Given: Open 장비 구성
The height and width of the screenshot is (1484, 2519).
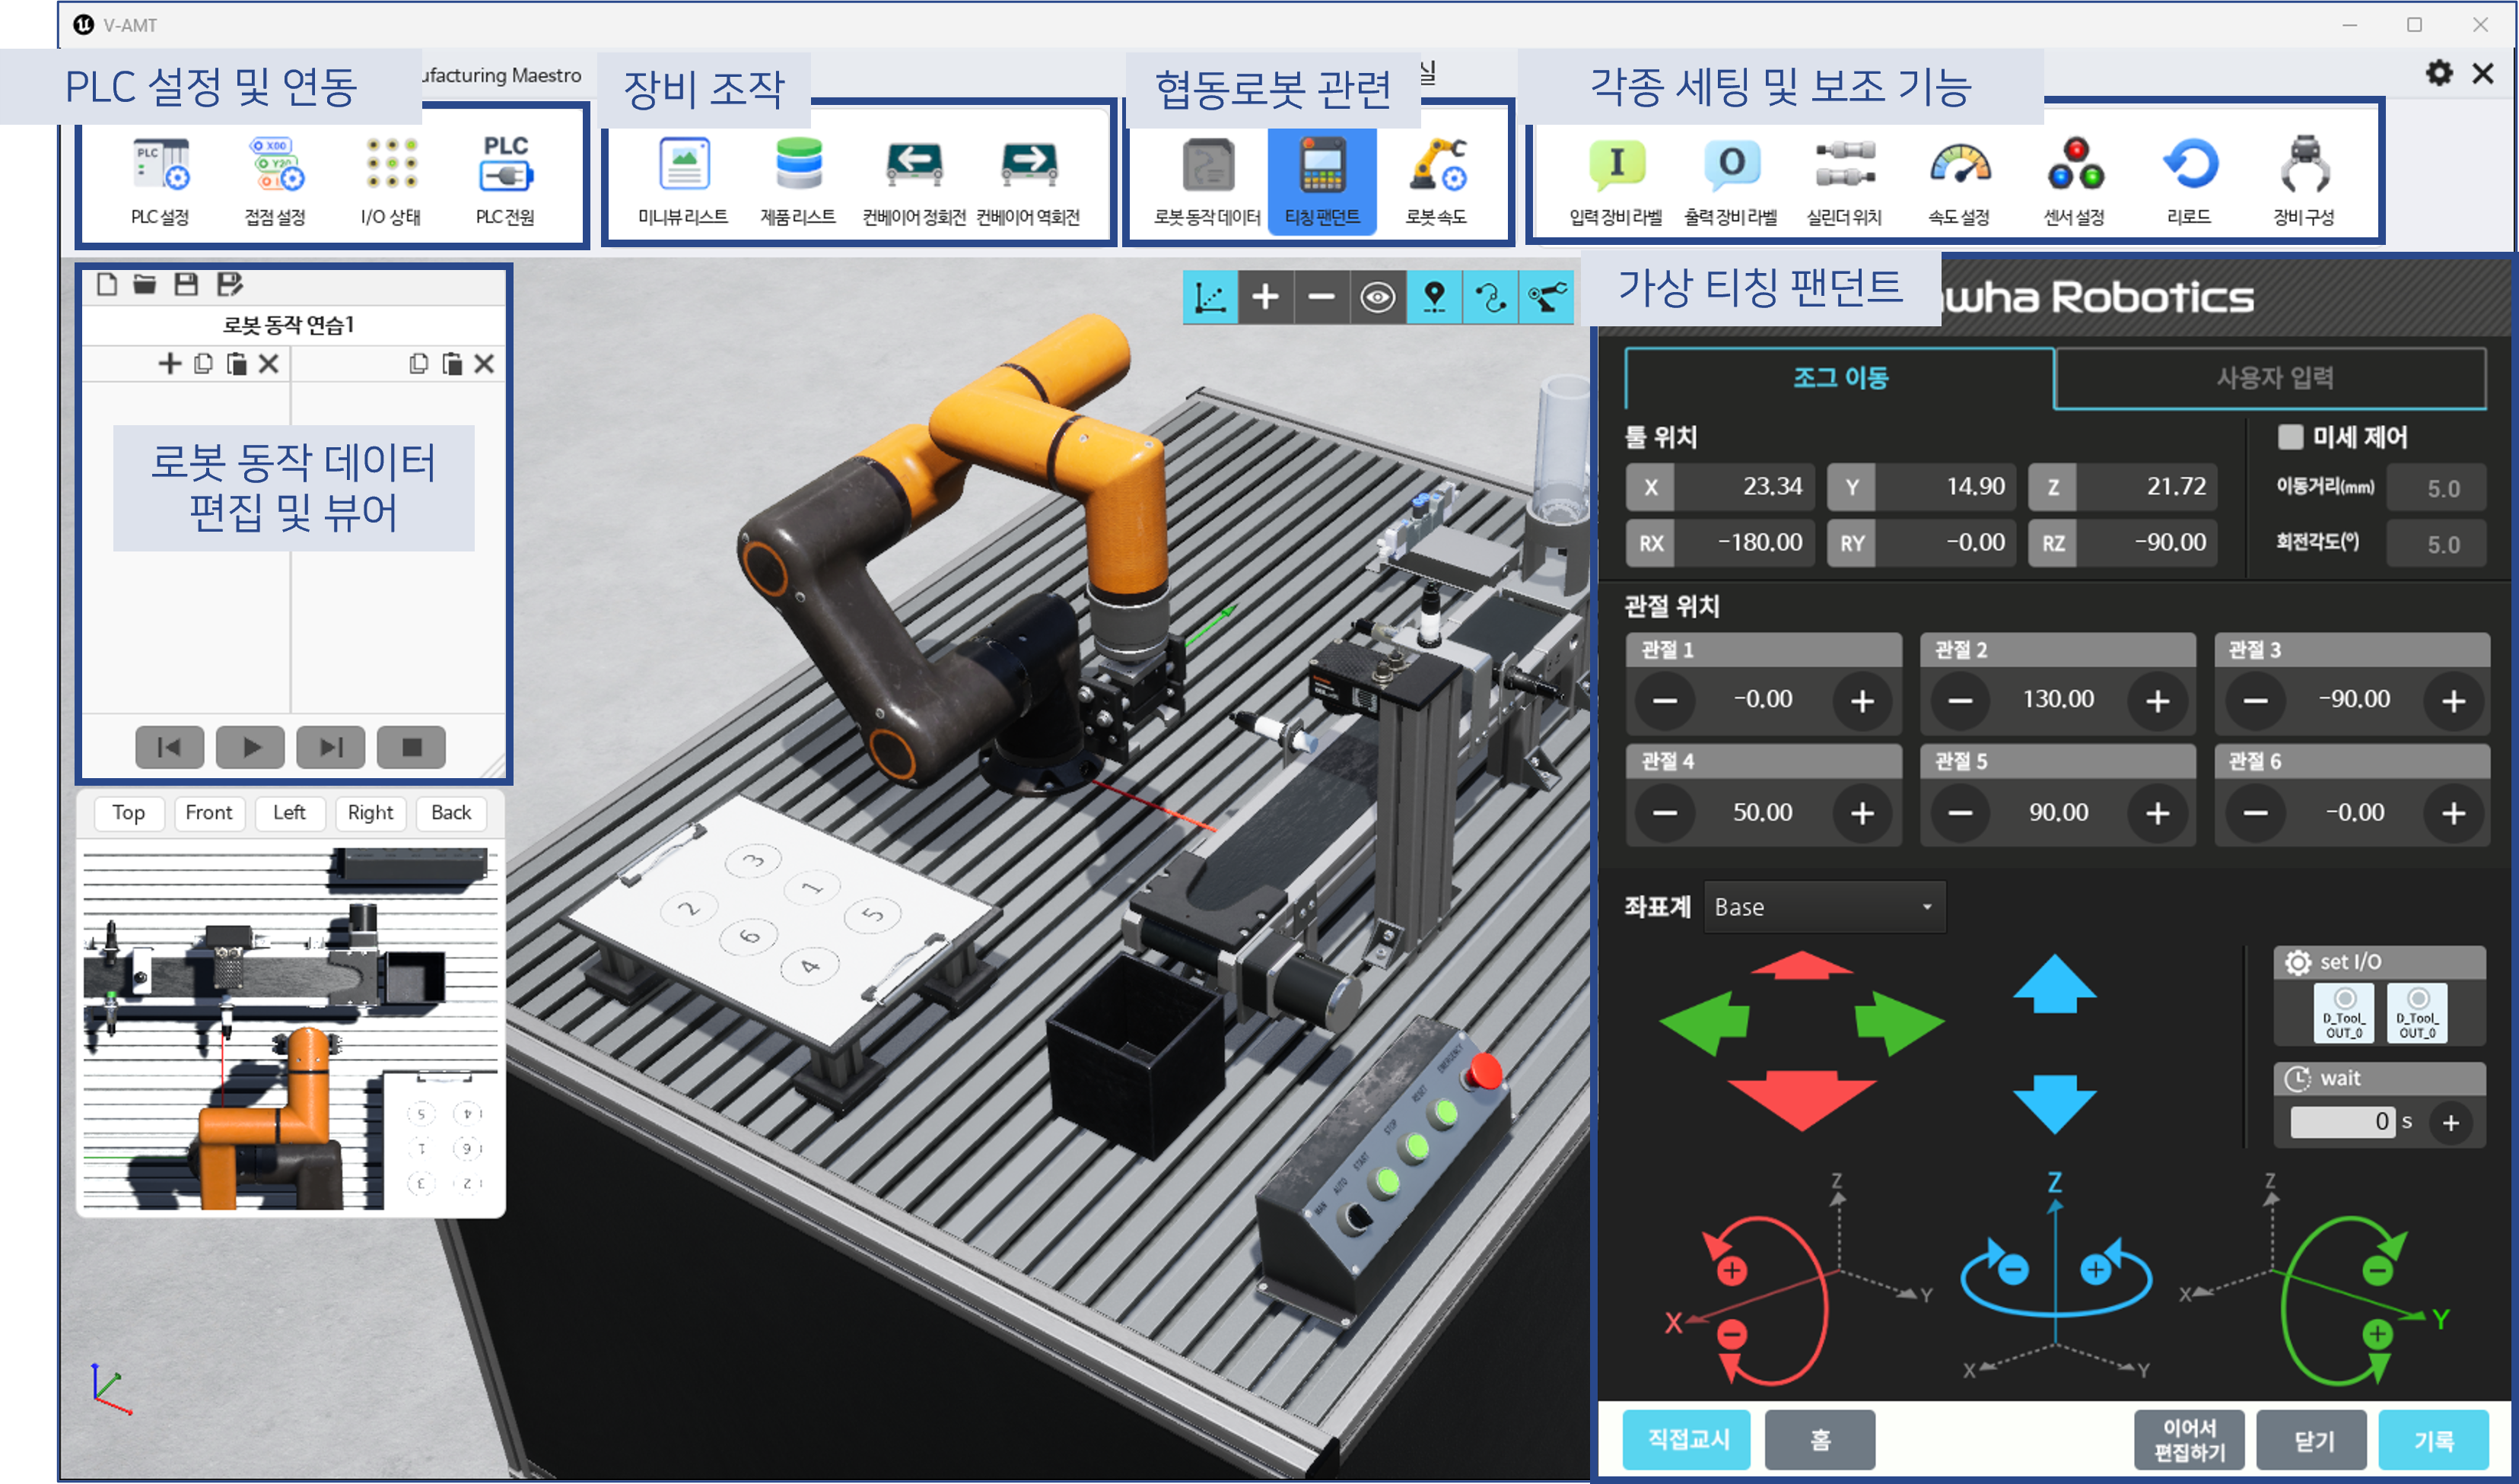Looking at the screenshot, I should (2304, 180).
